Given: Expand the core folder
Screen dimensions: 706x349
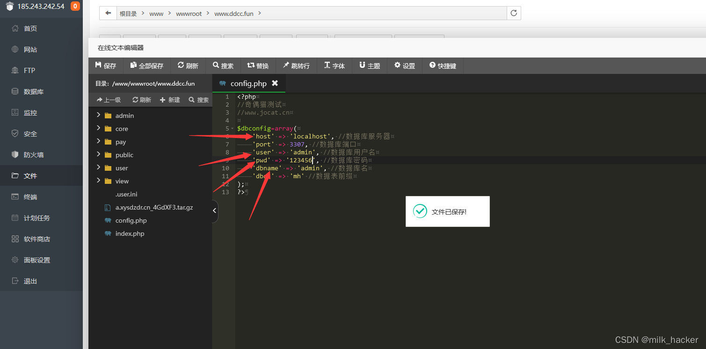Looking at the screenshot, I should 98,128.
